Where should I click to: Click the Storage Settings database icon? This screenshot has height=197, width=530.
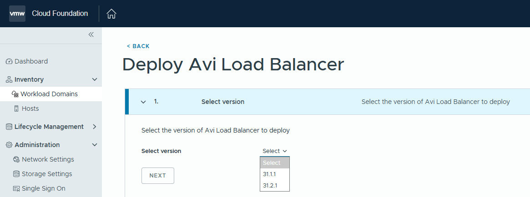pos(16,174)
